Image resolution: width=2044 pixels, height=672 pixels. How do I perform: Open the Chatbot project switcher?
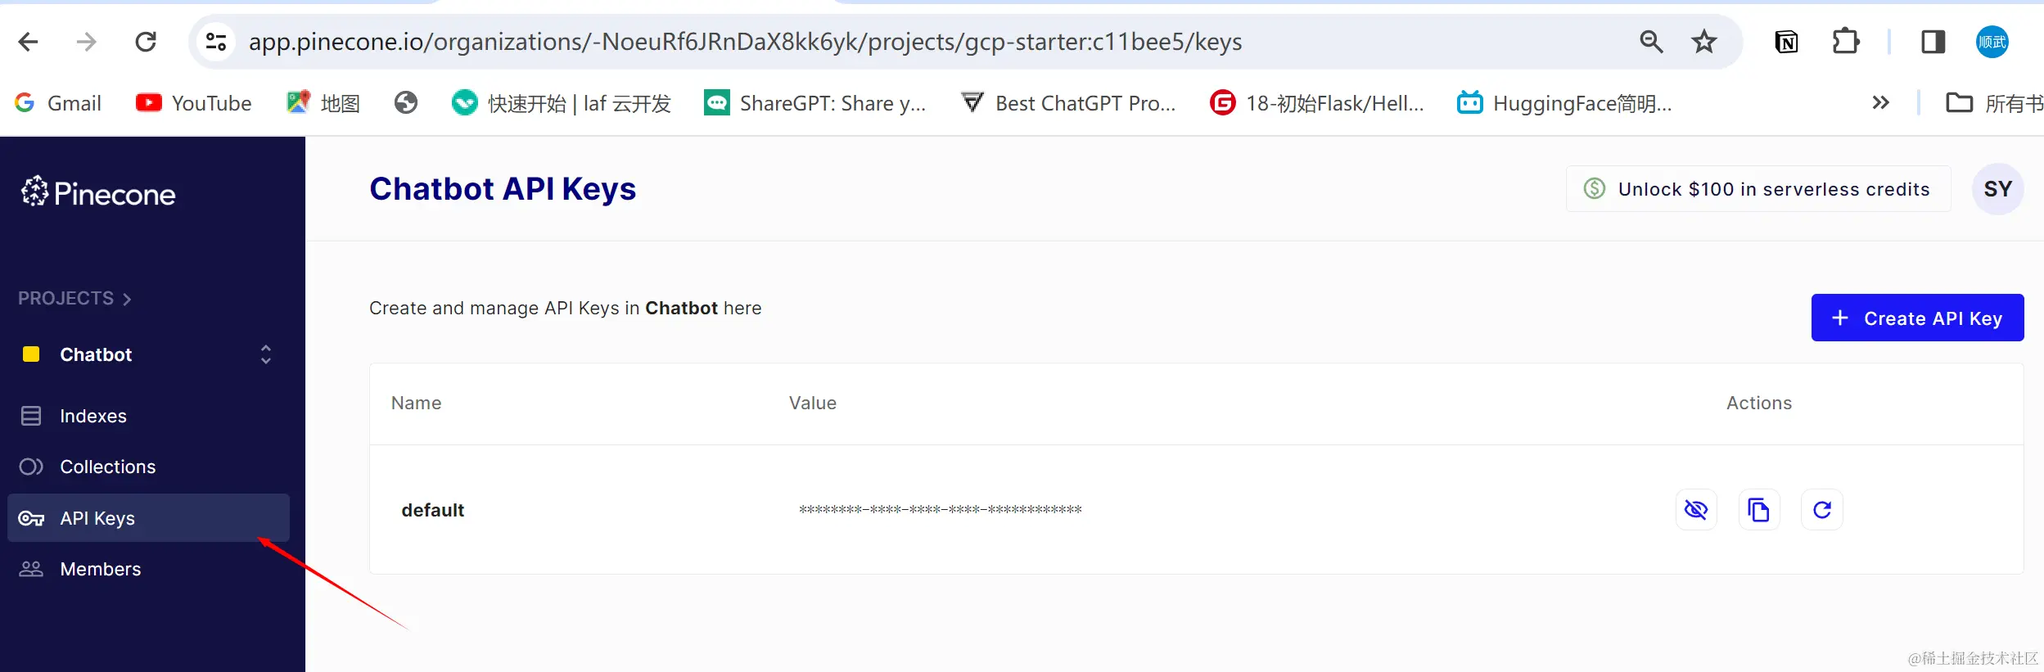click(265, 354)
